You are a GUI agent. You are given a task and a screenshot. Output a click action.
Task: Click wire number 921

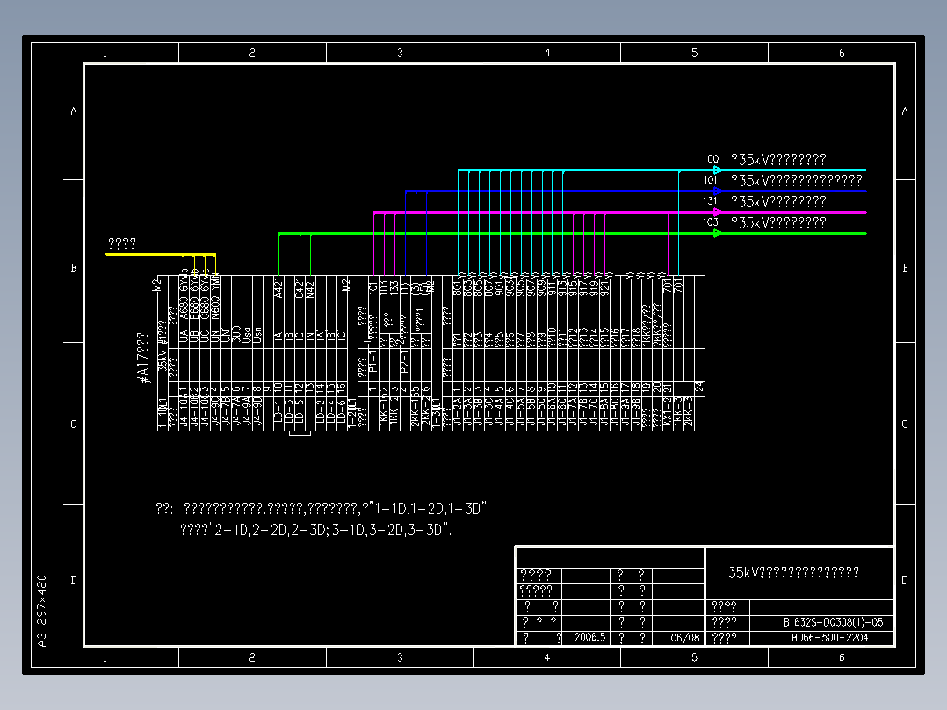[604, 287]
